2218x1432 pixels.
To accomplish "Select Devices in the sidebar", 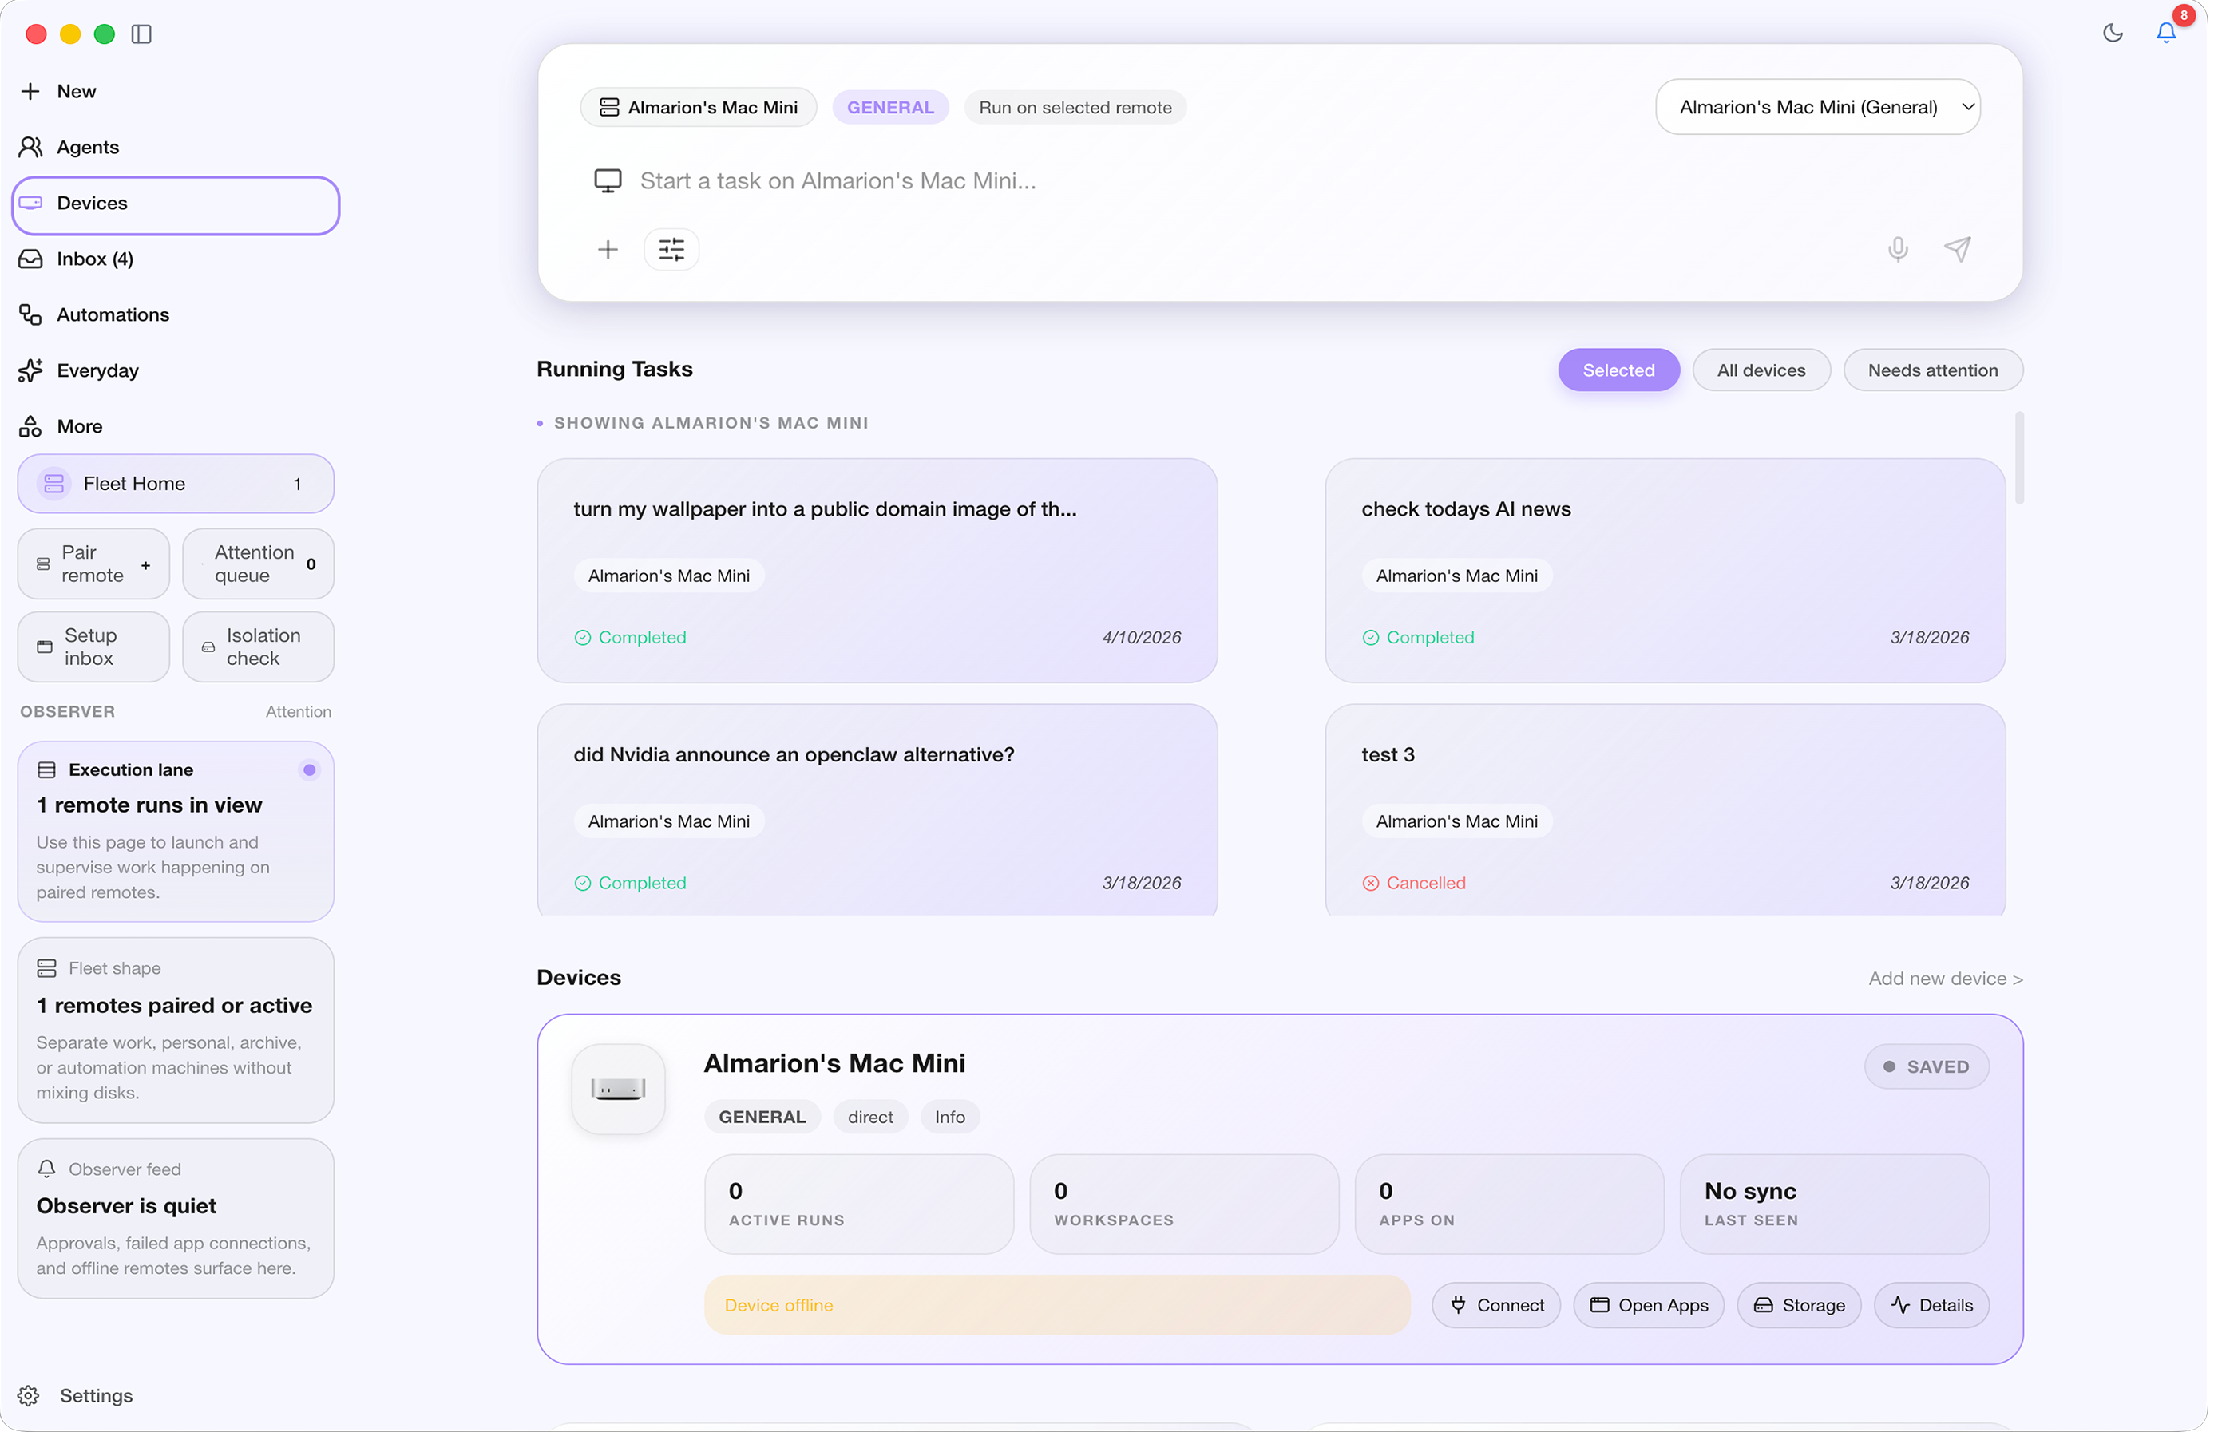I will pyautogui.click(x=176, y=204).
